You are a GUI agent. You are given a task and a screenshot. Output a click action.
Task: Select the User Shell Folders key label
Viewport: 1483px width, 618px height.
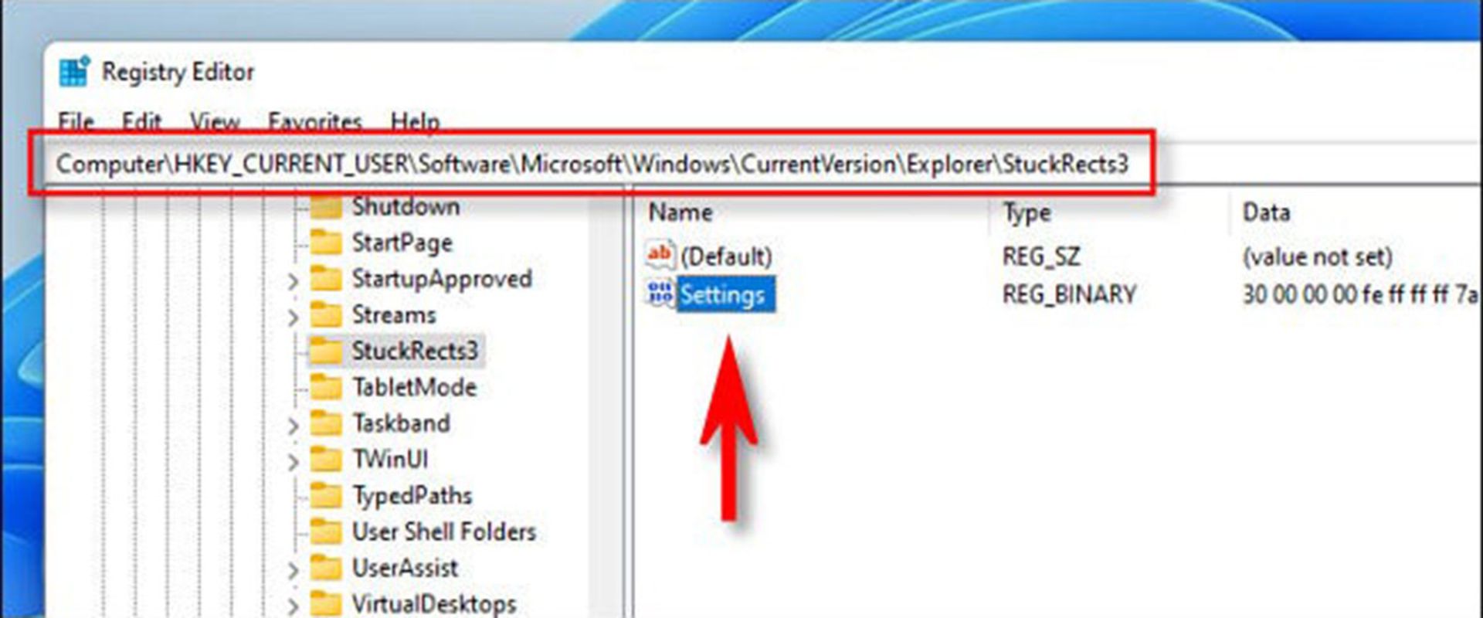tap(444, 532)
